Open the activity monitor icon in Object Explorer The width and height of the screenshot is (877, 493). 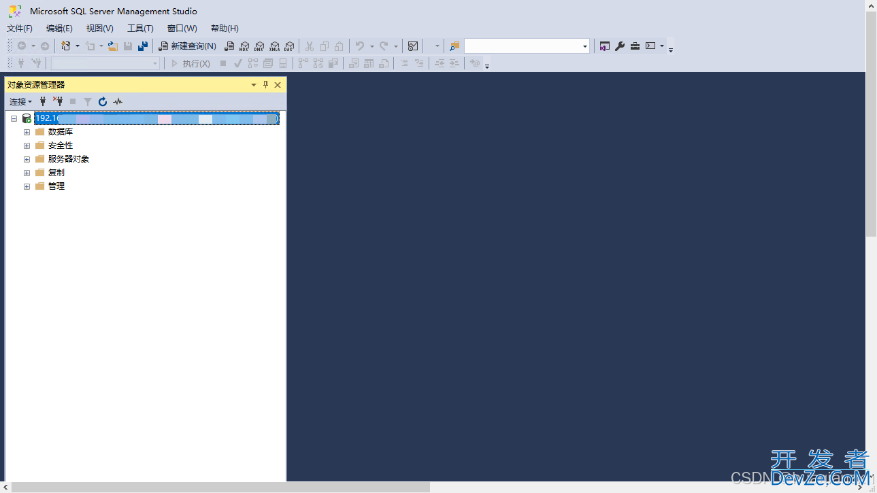[x=118, y=101]
